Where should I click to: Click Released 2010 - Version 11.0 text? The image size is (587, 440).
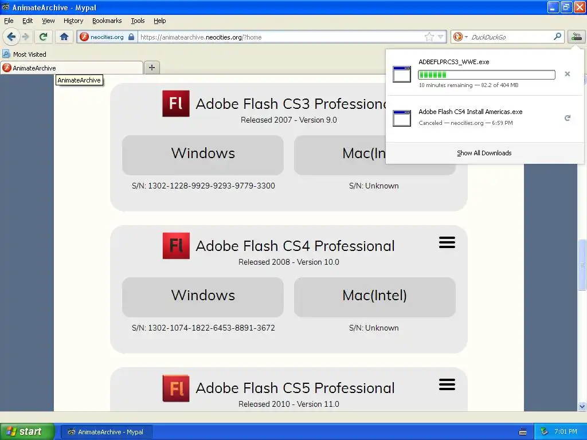pyautogui.click(x=289, y=404)
